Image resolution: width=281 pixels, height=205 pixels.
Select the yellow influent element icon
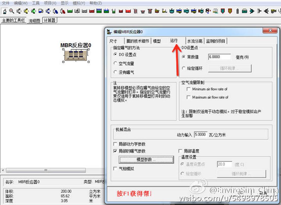(26, 11)
